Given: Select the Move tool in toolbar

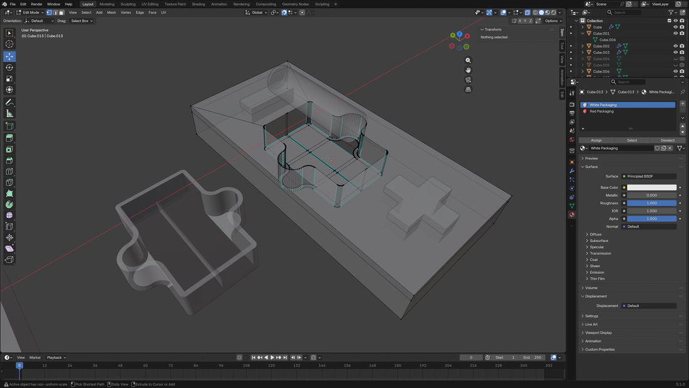Looking at the screenshot, I should (9, 56).
